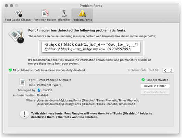Switch to the dfontifier tool
The width and height of the screenshot is (182, 138).
(64, 15)
